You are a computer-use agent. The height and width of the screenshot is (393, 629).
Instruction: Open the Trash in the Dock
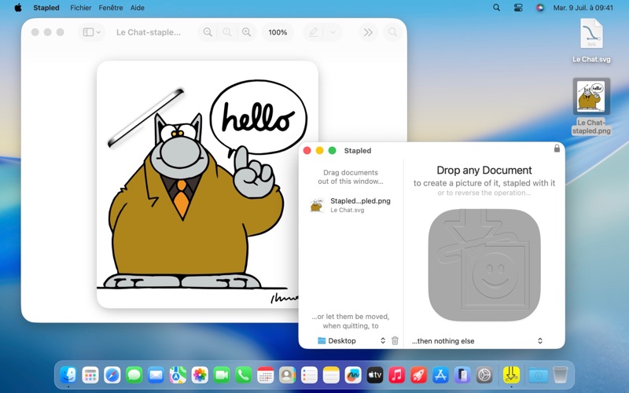point(560,376)
